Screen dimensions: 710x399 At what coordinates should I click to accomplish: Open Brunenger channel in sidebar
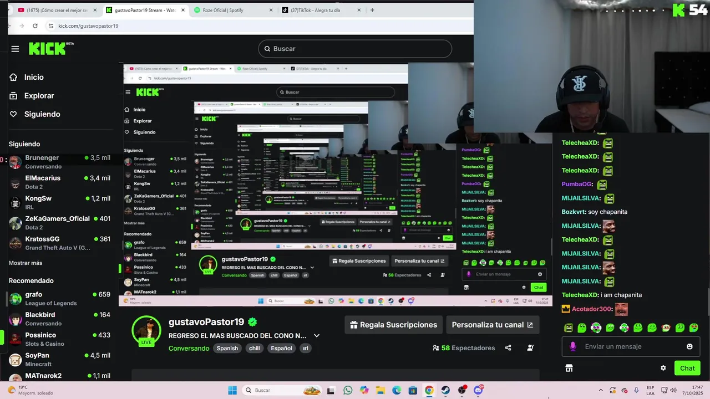[59, 162]
